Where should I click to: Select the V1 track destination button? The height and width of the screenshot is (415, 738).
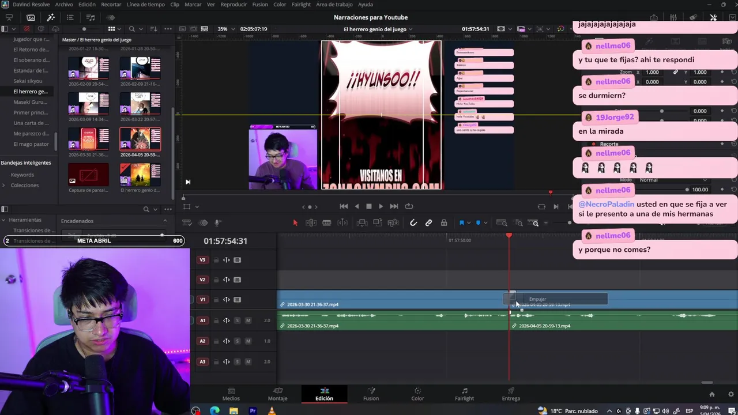[202, 300]
